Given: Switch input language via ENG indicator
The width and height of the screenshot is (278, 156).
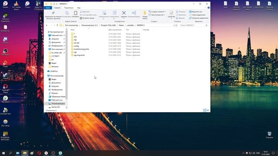Looking at the screenshot, I should [258, 153].
